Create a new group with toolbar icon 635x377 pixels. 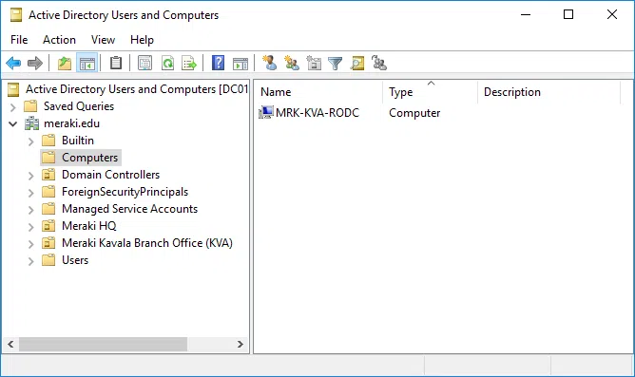[x=292, y=63]
